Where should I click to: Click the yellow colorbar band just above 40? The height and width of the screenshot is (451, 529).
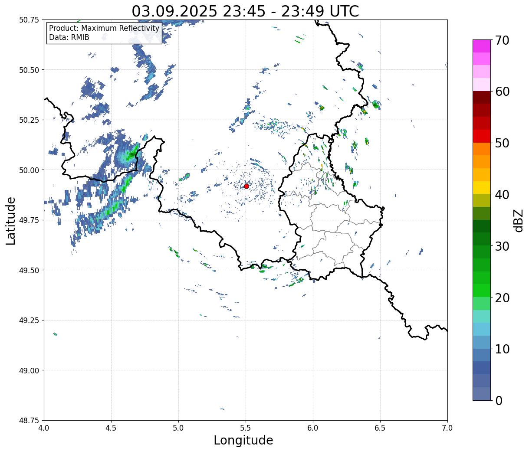pos(482,187)
